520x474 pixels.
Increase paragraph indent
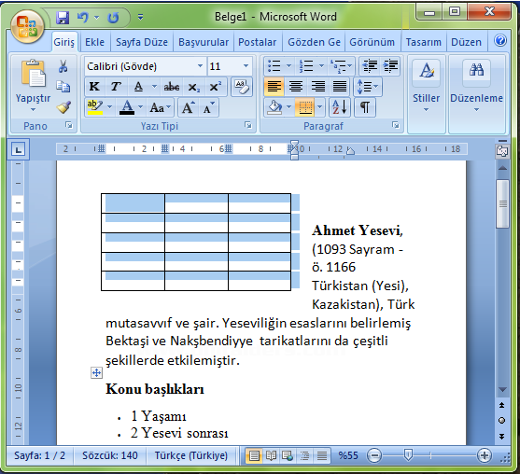390,66
